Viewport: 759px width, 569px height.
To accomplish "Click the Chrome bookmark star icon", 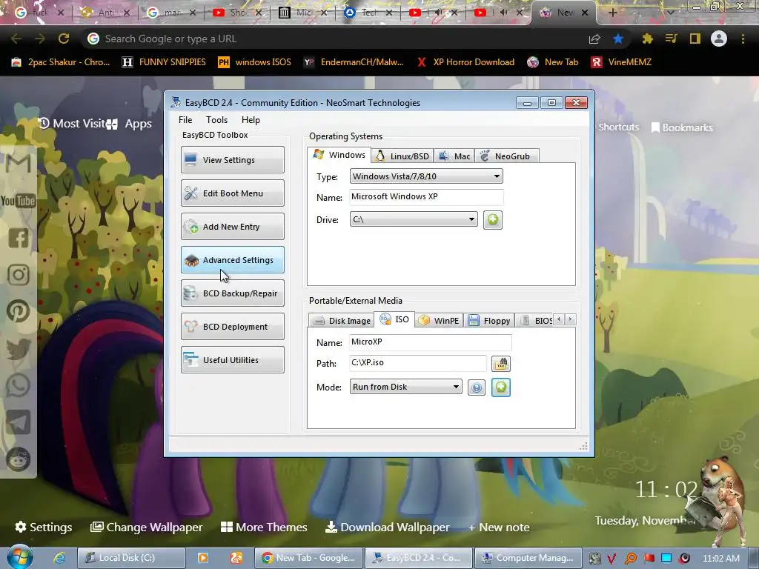I will coord(617,39).
